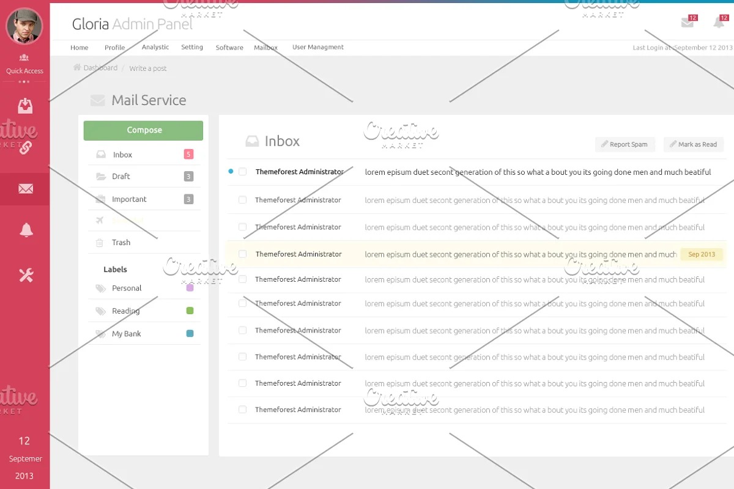Open the wrench tools icon in sidebar

(26, 275)
